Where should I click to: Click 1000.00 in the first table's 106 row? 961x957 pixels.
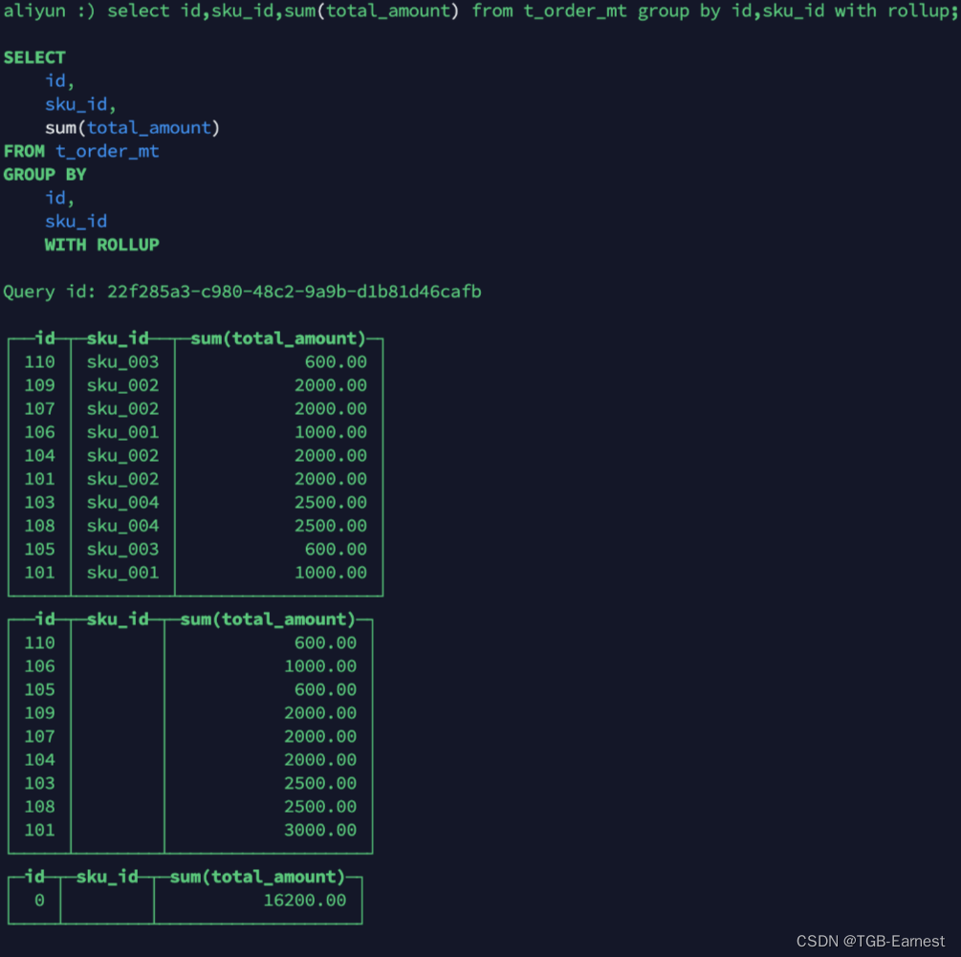[331, 432]
